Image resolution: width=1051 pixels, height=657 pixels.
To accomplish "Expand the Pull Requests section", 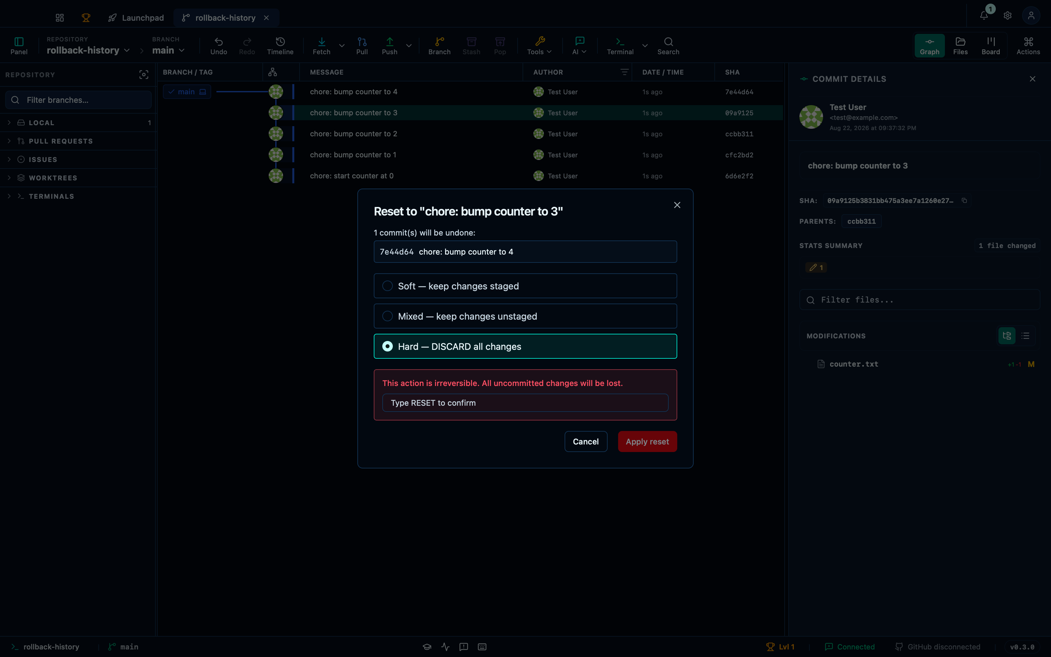I will click(78, 141).
